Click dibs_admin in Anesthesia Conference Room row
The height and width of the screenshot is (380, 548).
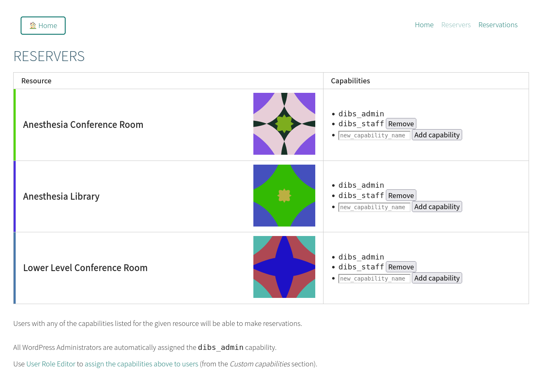(361, 114)
